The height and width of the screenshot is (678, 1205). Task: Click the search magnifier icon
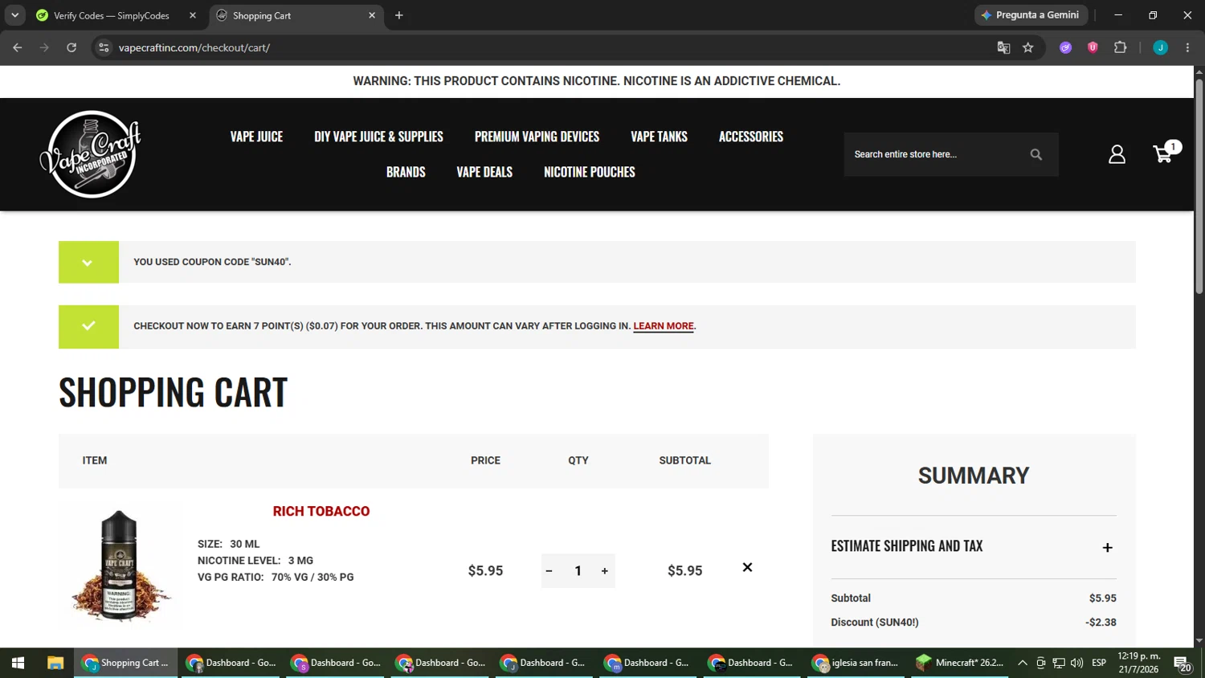pos(1035,154)
